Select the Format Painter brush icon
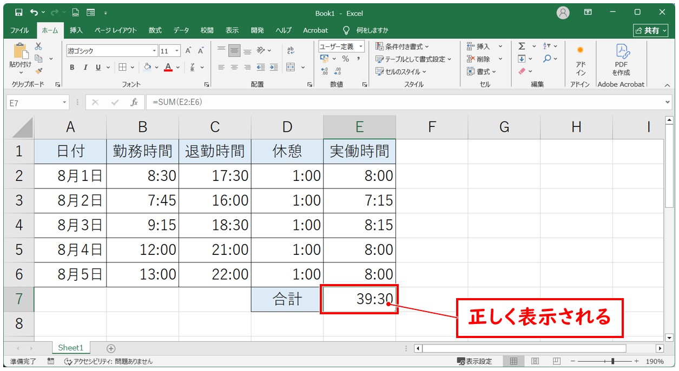 point(38,70)
